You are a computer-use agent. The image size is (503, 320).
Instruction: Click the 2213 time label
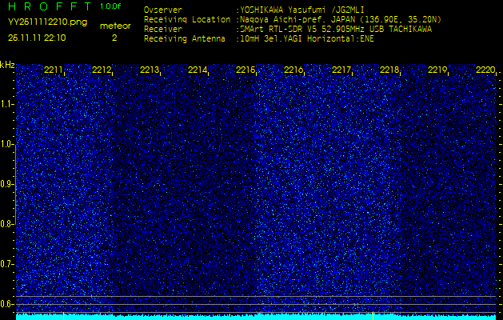150,70
